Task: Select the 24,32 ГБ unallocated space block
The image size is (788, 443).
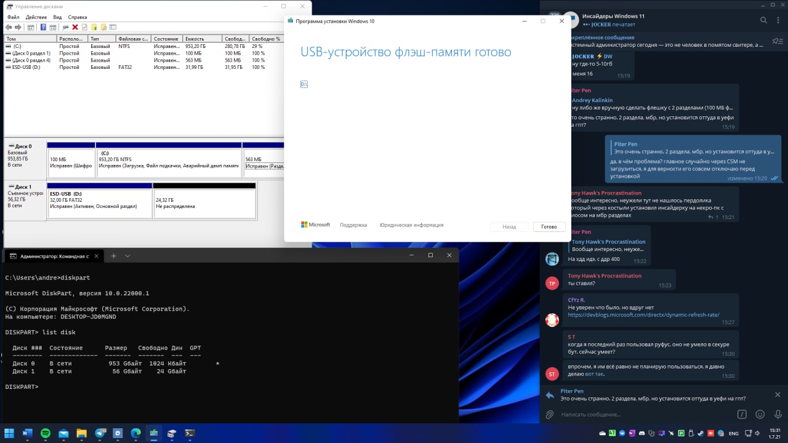Action: (204, 200)
